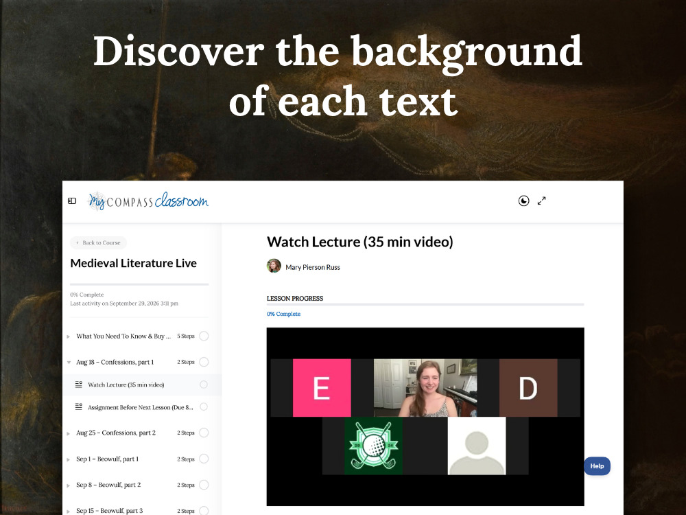Screen dimensions: 686x515
Task: Click instructor name Mary Pierson Russ
Action: 313,267
